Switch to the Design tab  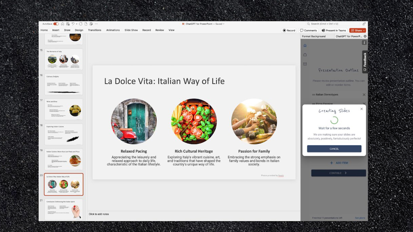(79, 30)
